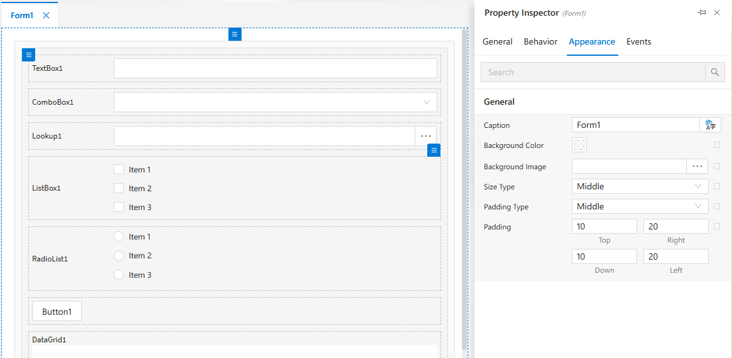Pin the Property Inspector panel
The width and height of the screenshot is (732, 358).
(x=701, y=13)
